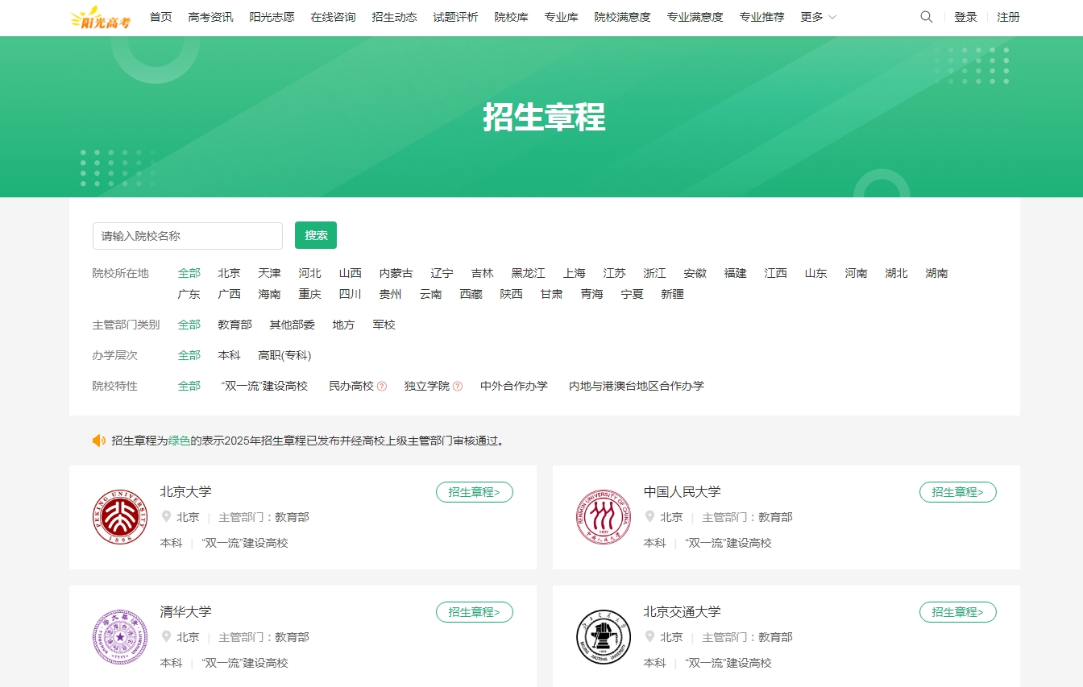Select 全部 for 主管部门类别 filter

tap(189, 325)
